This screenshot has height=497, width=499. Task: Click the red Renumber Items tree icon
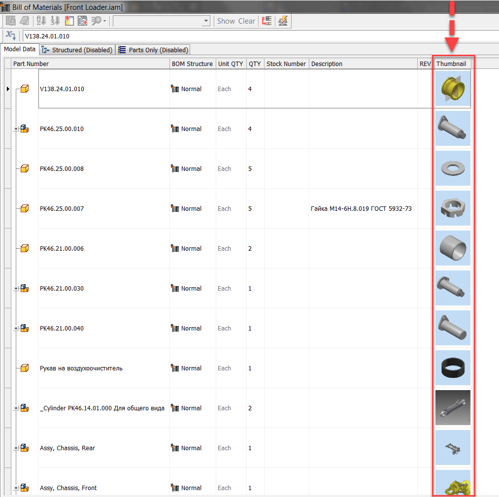[x=266, y=21]
